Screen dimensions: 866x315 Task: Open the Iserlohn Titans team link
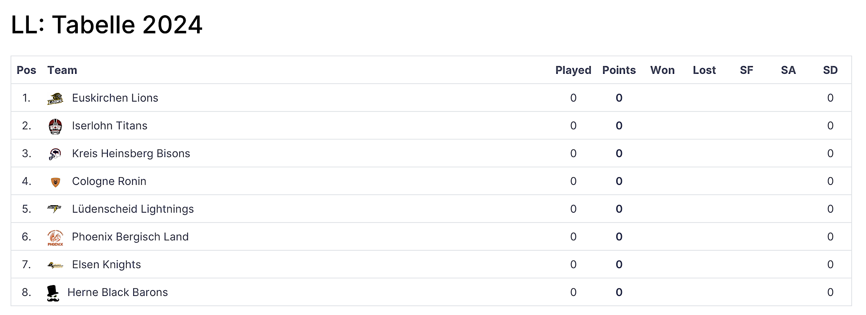[x=110, y=126]
